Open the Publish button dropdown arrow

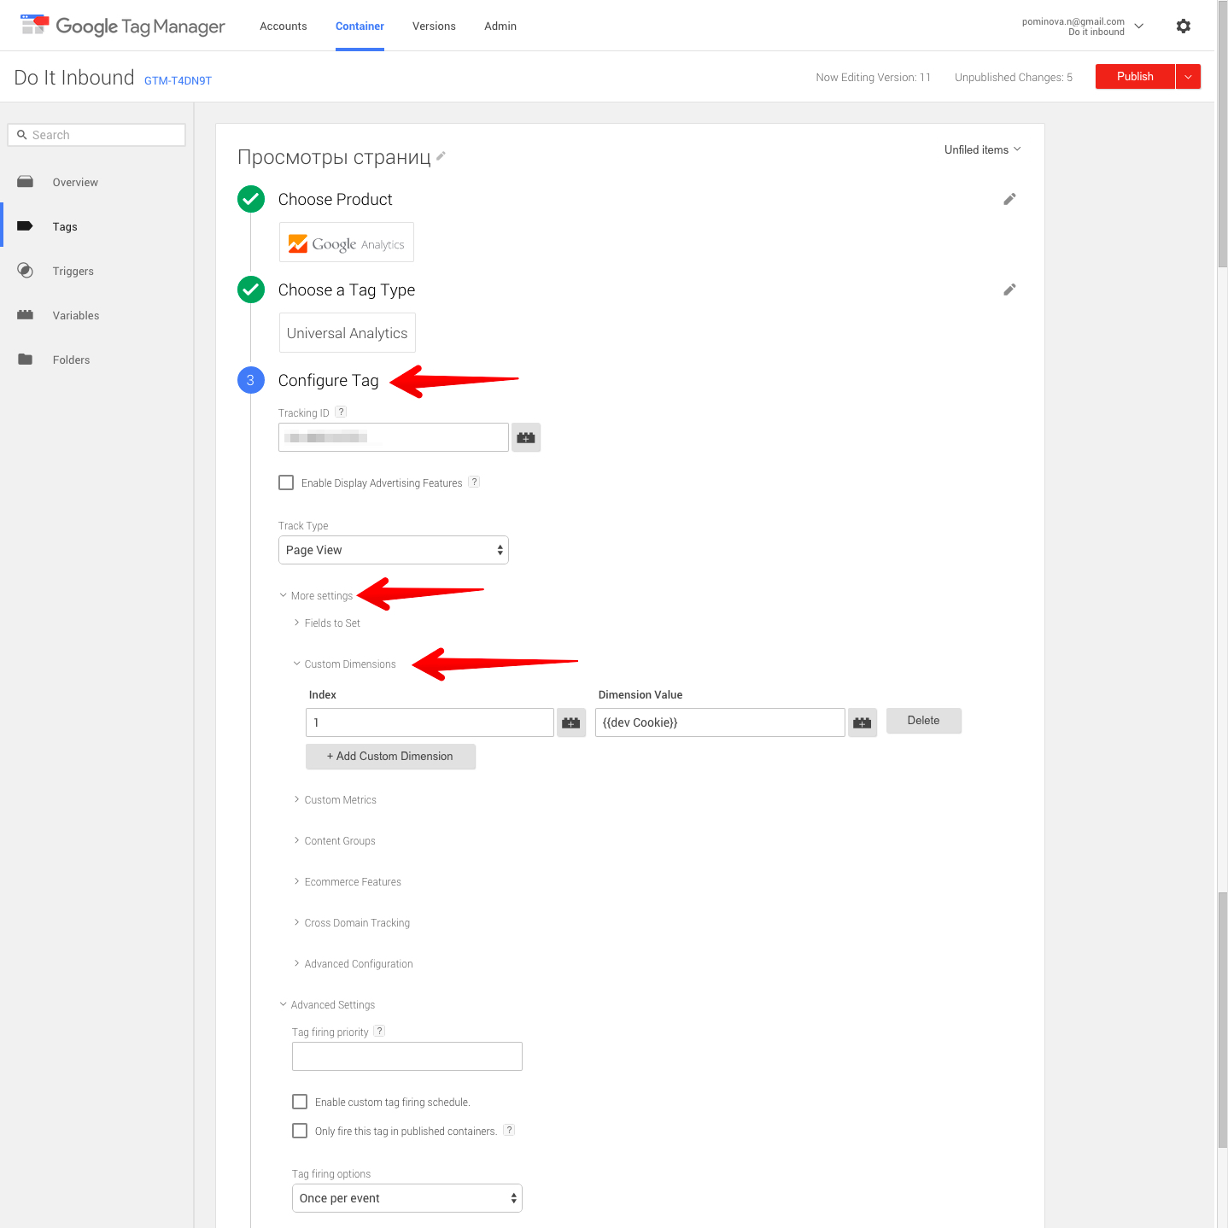click(x=1188, y=77)
